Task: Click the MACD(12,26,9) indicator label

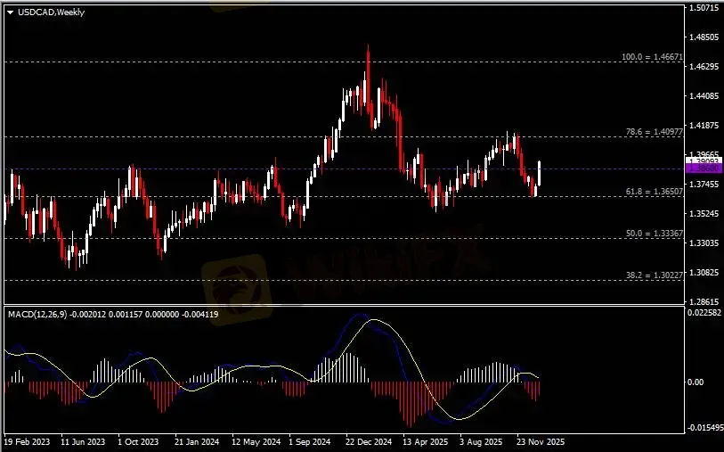Action: pos(37,315)
